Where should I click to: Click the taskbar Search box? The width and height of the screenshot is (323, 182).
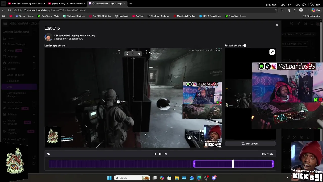132,178
